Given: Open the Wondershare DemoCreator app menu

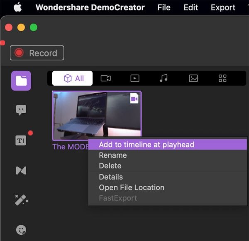Looking at the screenshot, I should pos(90,7).
